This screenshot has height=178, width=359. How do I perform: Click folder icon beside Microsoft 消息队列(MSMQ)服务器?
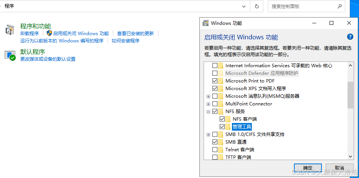221,96
